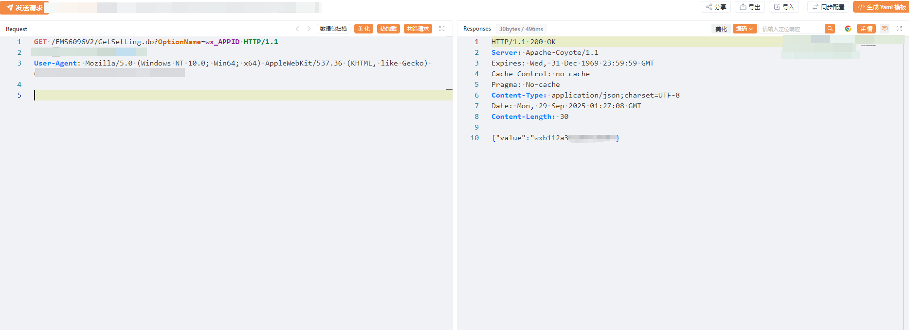Click the JSON "value" response body line
Image resolution: width=909 pixels, height=330 pixels.
pos(556,138)
